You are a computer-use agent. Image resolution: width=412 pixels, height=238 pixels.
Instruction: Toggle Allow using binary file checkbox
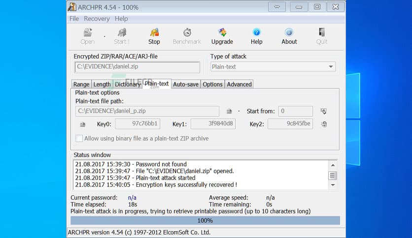[x=79, y=138]
